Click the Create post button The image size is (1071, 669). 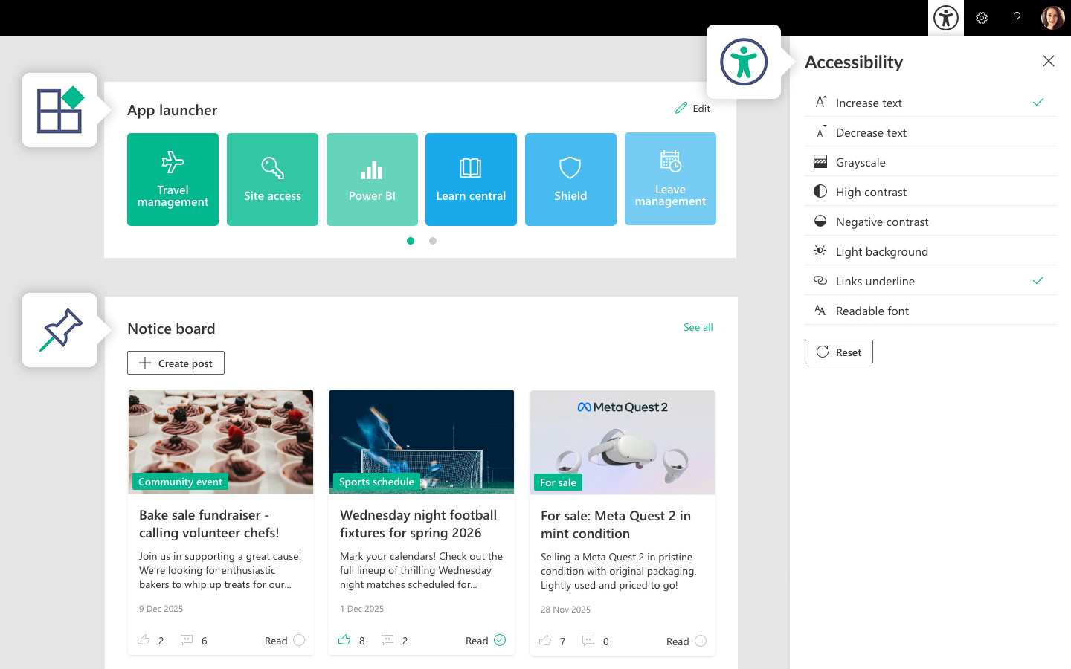[x=176, y=363]
